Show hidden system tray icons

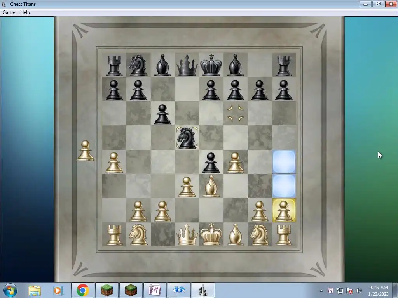321,291
